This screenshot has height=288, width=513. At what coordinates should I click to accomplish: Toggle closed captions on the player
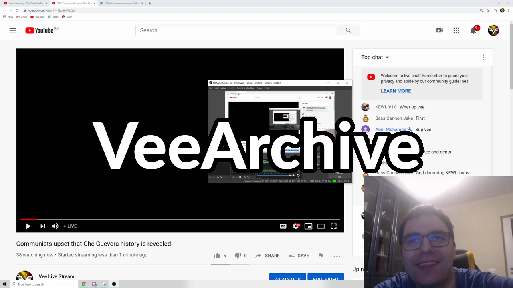(x=283, y=226)
